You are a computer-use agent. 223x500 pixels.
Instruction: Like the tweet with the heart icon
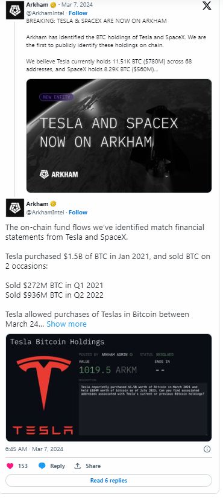click(x=10, y=466)
